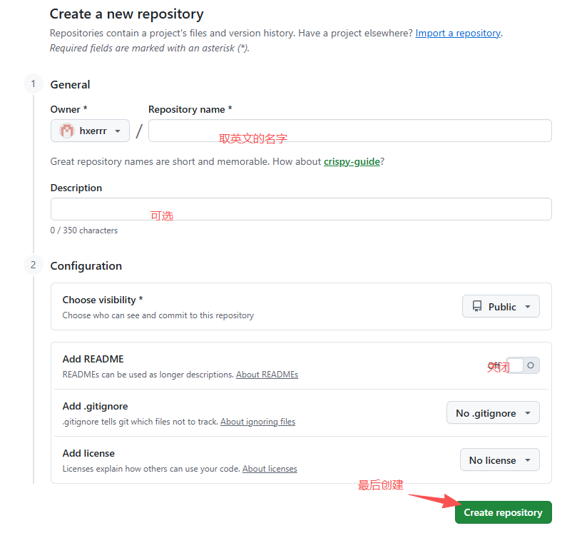Click the caret arrow in Owner selector

click(x=118, y=131)
